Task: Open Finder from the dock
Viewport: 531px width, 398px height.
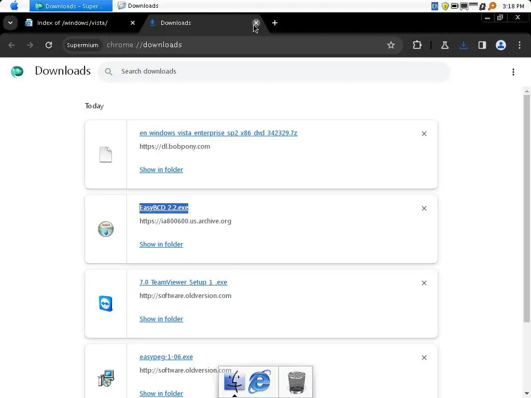Action: pos(234,382)
